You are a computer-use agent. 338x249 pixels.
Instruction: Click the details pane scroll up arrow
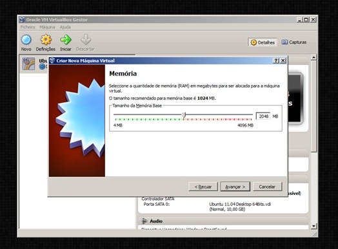[x=313, y=57]
